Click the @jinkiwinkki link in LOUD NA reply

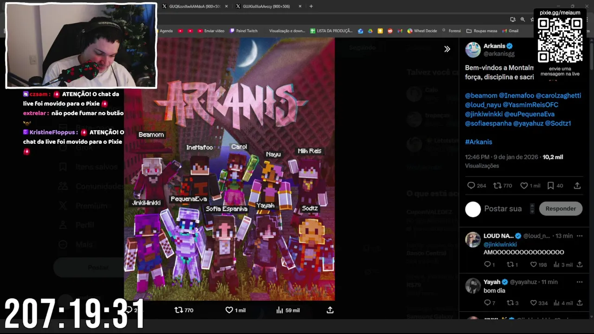500,244
